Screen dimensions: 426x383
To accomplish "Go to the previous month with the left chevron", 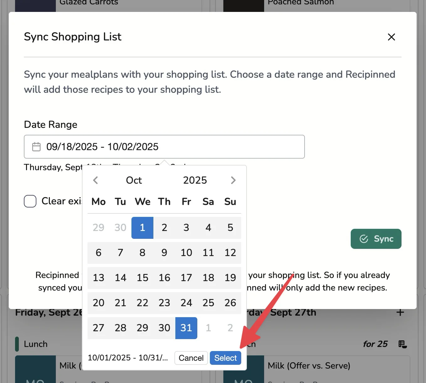I will 95,180.
